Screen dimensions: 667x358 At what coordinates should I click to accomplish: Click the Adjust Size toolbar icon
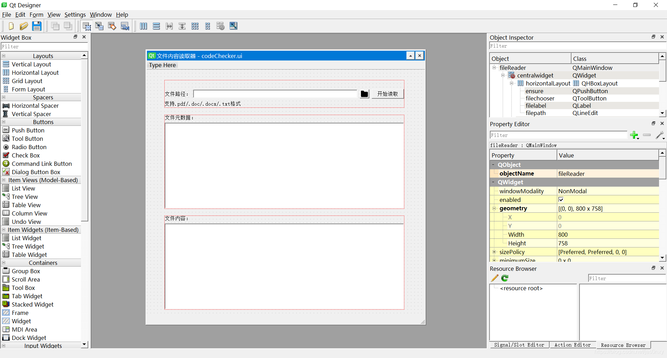tap(233, 26)
